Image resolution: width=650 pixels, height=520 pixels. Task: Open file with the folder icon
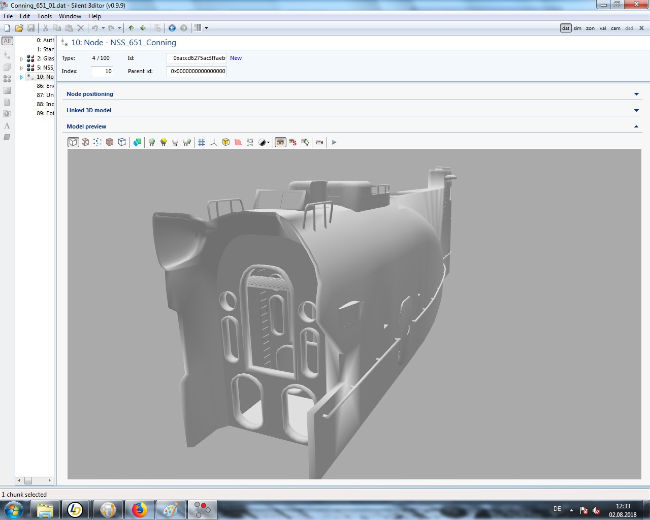click(x=19, y=28)
